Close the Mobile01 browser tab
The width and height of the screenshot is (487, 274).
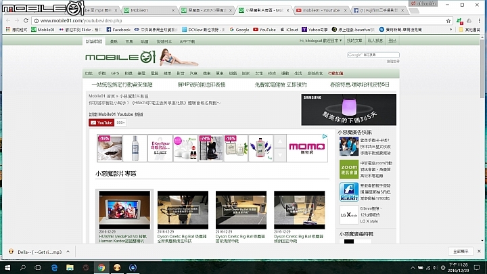(173, 10)
